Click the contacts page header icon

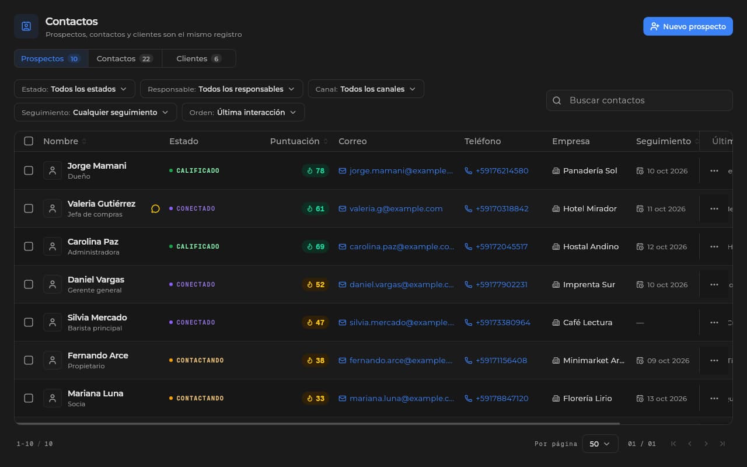pyautogui.click(x=26, y=26)
